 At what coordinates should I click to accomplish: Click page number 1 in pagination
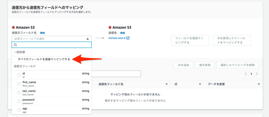pos(251,74)
